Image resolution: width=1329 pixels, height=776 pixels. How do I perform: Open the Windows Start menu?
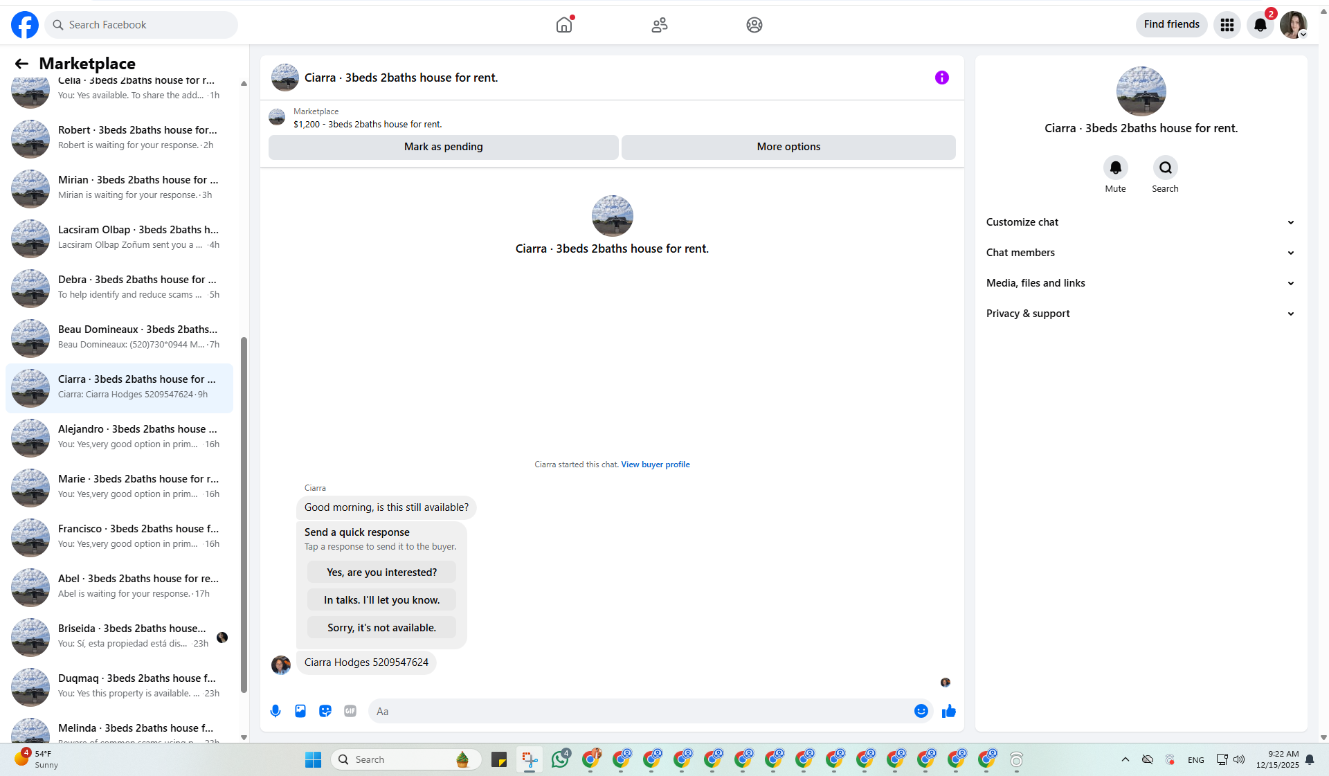pos(314,759)
